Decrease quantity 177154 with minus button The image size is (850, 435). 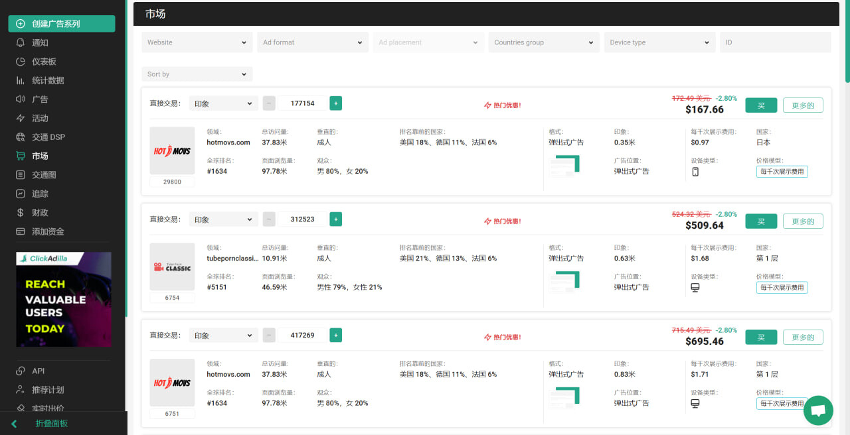point(269,103)
